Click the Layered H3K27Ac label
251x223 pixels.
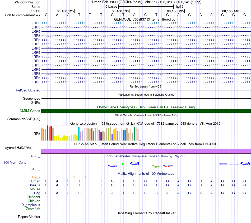[17, 148]
